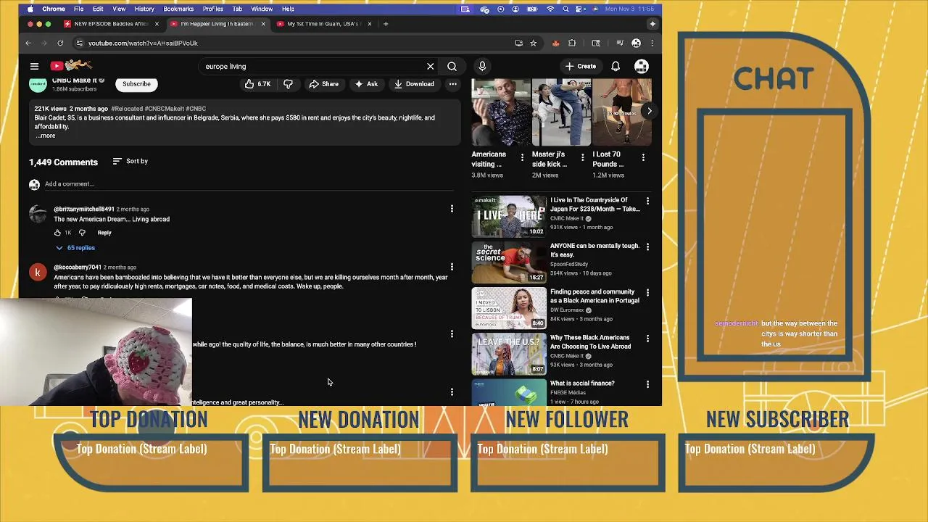Subscribe to CNBC Make It
928x522 pixels.
pos(136,84)
